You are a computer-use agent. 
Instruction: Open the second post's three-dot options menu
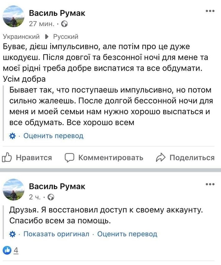coord(210,184)
